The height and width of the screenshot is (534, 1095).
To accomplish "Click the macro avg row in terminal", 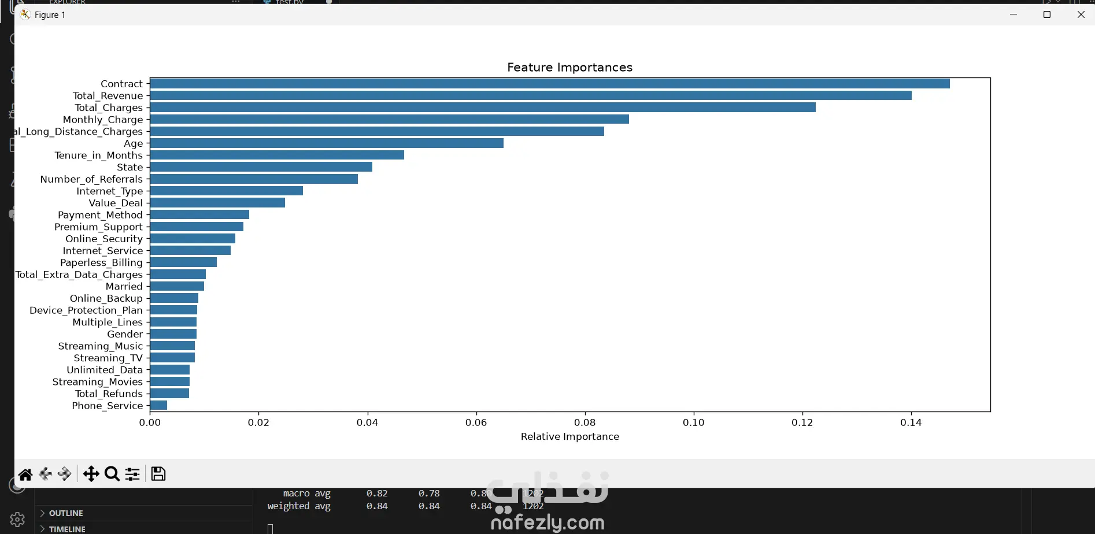I will pyautogui.click(x=414, y=494).
